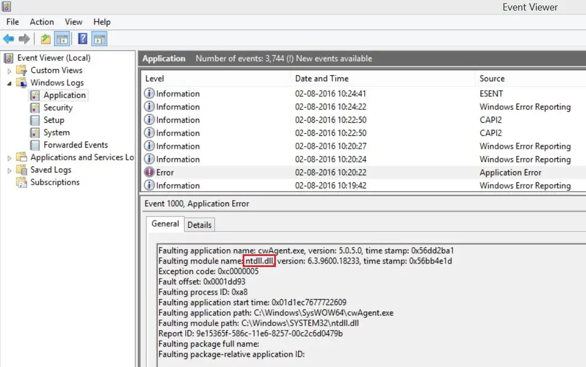586x367 pixels.
Task: Select Windows Error Reporting event at 10:20:24
Action: (364, 159)
